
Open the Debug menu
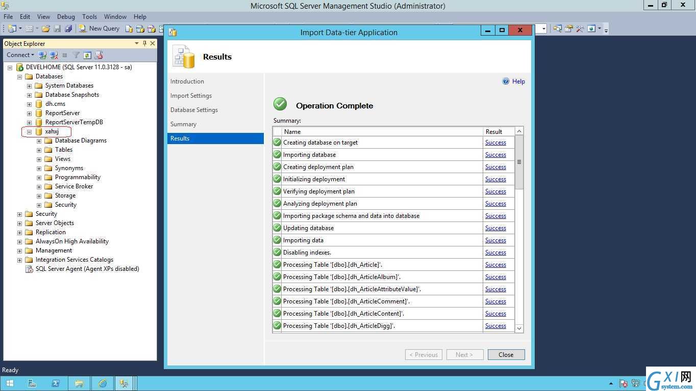66,17
